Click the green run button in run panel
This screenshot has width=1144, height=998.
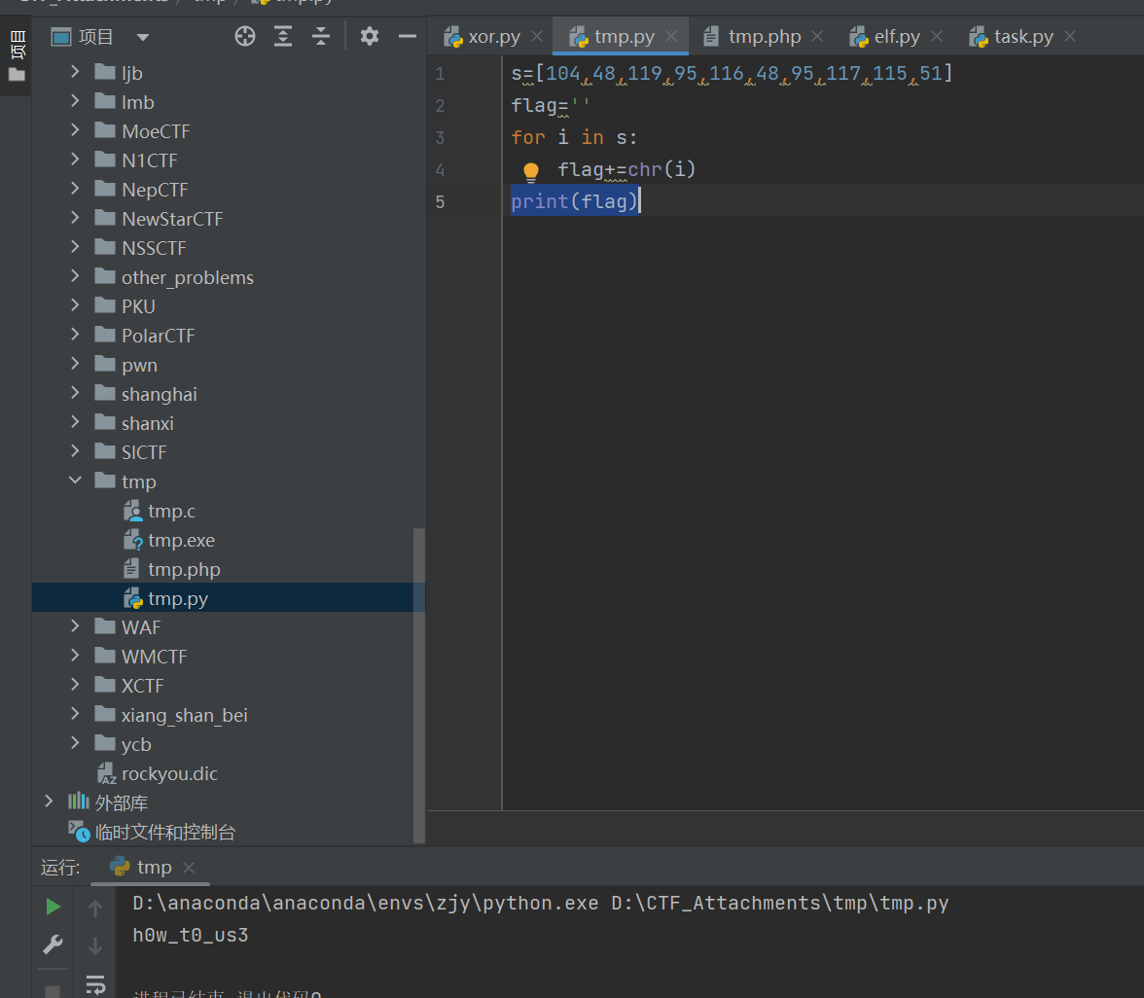click(54, 907)
